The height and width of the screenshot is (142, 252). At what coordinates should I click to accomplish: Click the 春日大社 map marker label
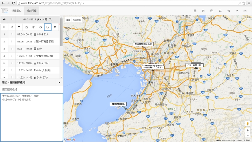[197, 65]
